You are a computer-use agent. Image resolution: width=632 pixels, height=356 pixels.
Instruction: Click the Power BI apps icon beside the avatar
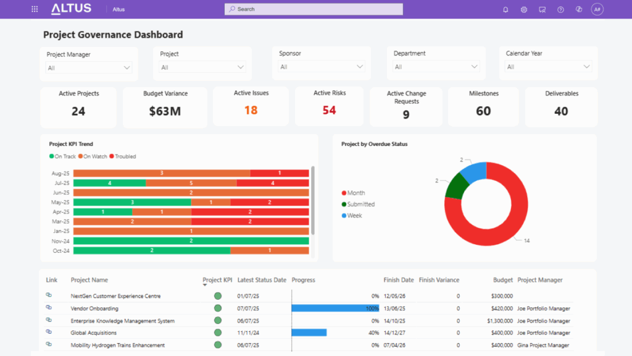coord(578,9)
